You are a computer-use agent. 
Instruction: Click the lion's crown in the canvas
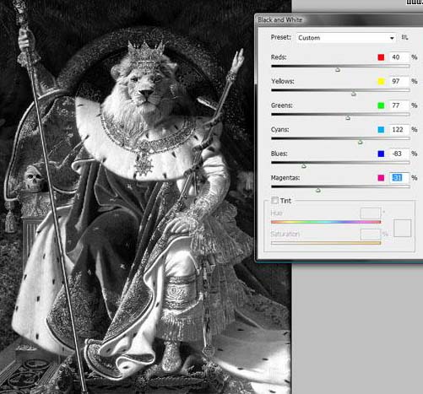tap(146, 53)
